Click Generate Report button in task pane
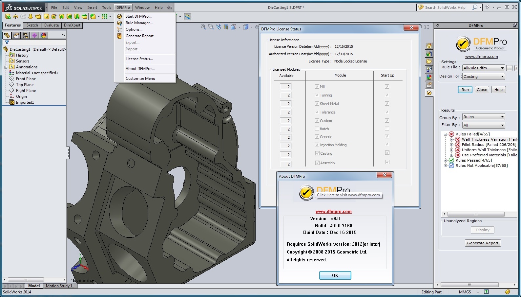521x297 pixels. tap(483, 243)
